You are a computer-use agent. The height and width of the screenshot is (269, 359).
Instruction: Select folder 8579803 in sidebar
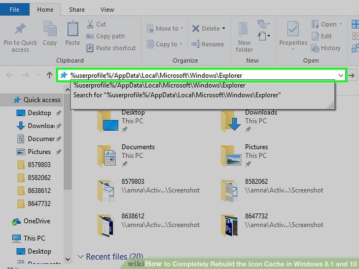tap(34, 165)
